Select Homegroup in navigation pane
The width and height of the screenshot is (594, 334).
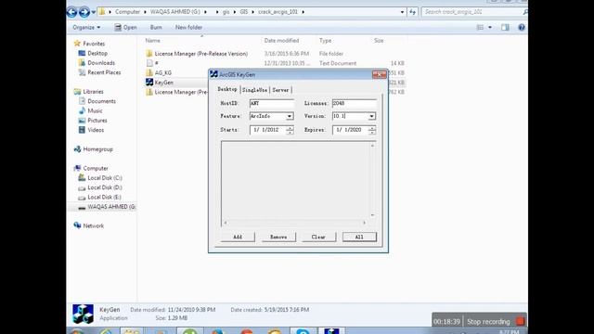coord(97,149)
